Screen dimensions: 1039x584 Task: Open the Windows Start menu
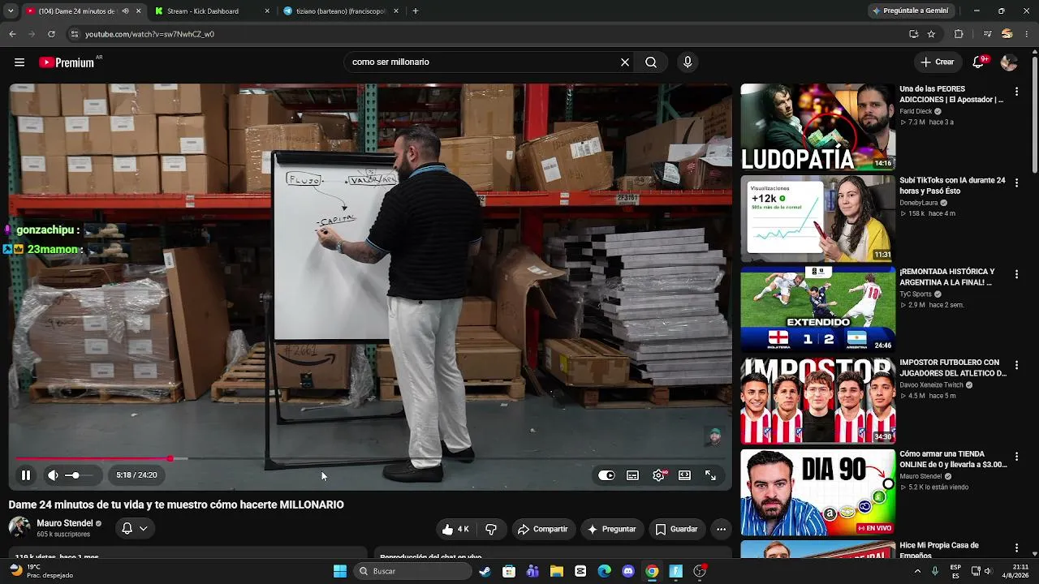tap(340, 571)
